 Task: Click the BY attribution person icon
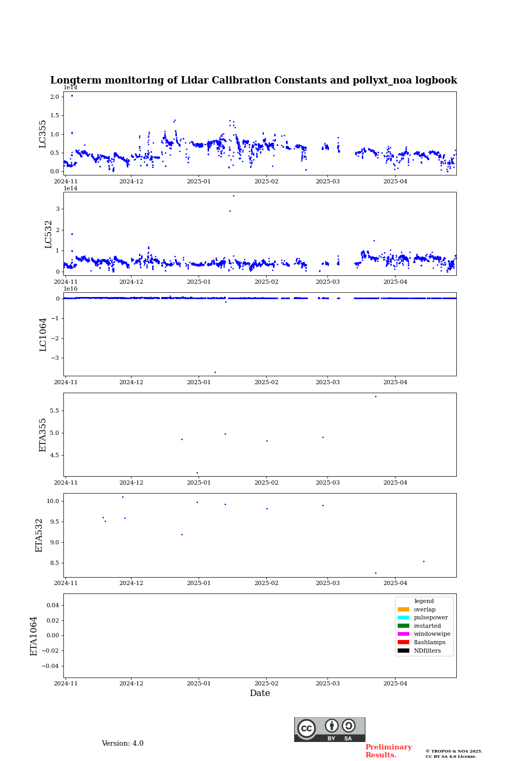(332, 726)
